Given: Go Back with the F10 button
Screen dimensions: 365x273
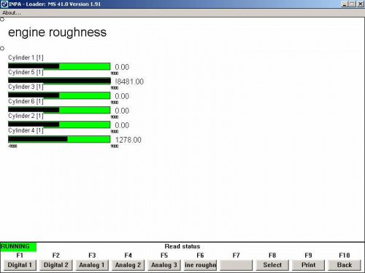Looking at the screenshot, I should pos(345,265).
